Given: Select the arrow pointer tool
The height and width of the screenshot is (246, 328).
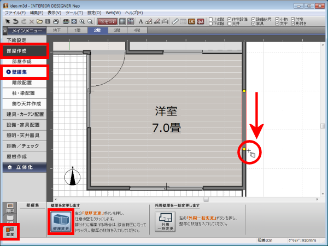Looking at the screenshot, I should (7, 21).
